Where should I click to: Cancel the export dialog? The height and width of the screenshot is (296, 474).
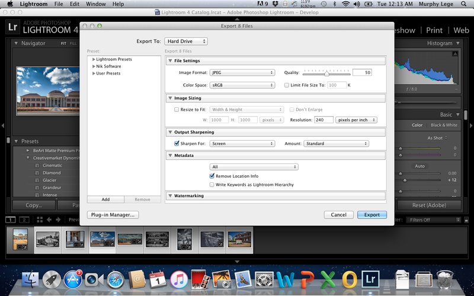(x=338, y=215)
